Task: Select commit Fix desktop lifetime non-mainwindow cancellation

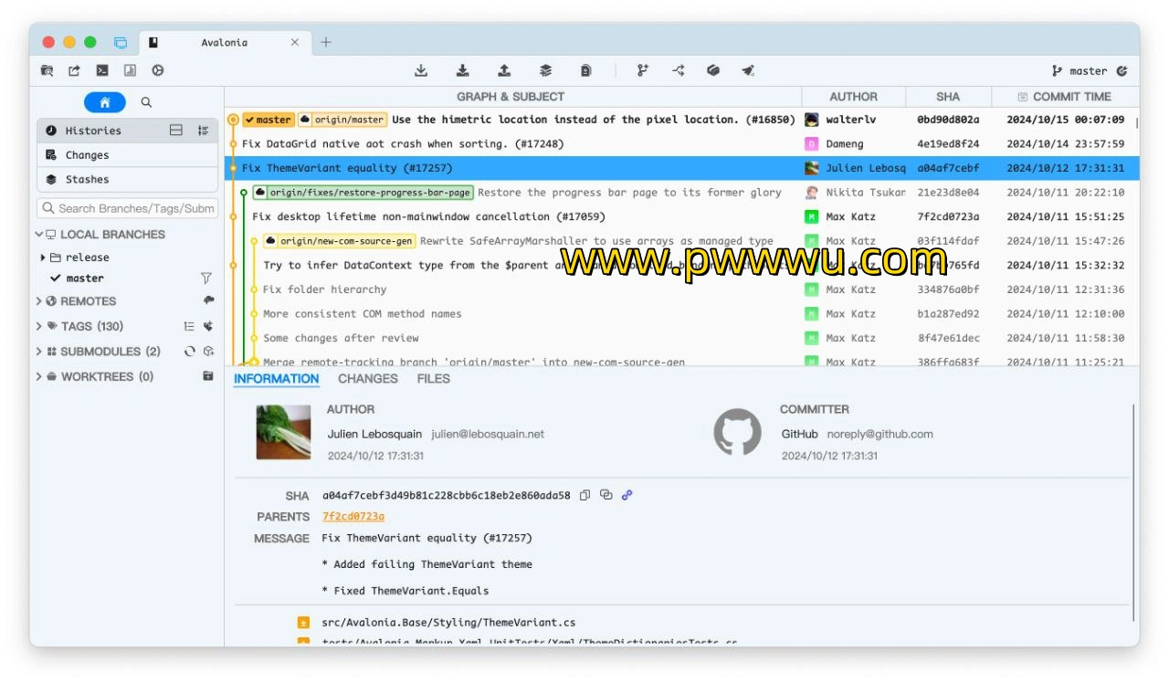Action: pyautogui.click(x=681, y=216)
